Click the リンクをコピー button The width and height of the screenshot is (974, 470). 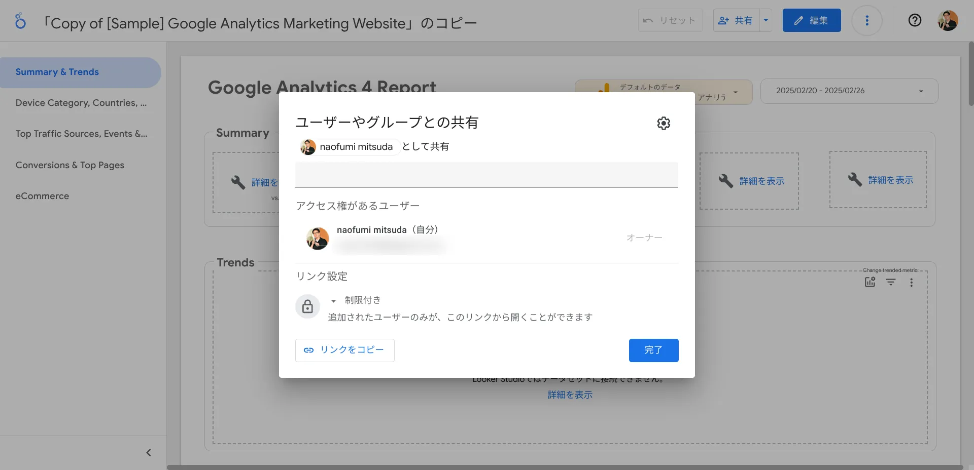[345, 350]
